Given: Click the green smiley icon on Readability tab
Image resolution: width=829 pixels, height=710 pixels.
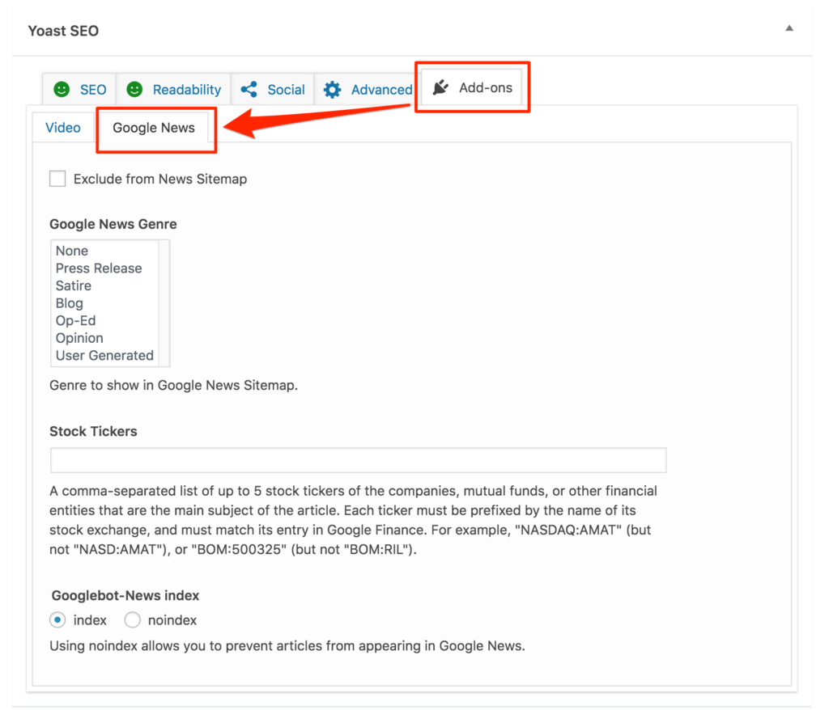Looking at the screenshot, I should point(134,89).
